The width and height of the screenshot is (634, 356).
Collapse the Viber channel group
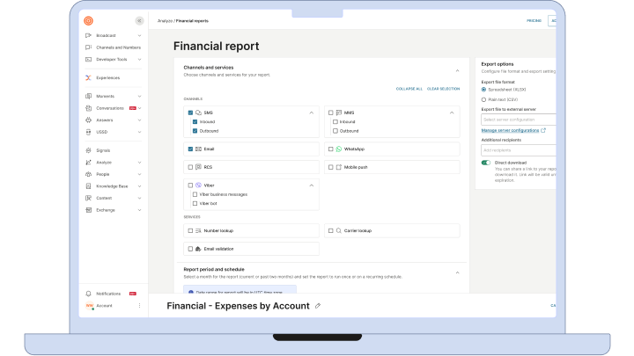tap(311, 185)
